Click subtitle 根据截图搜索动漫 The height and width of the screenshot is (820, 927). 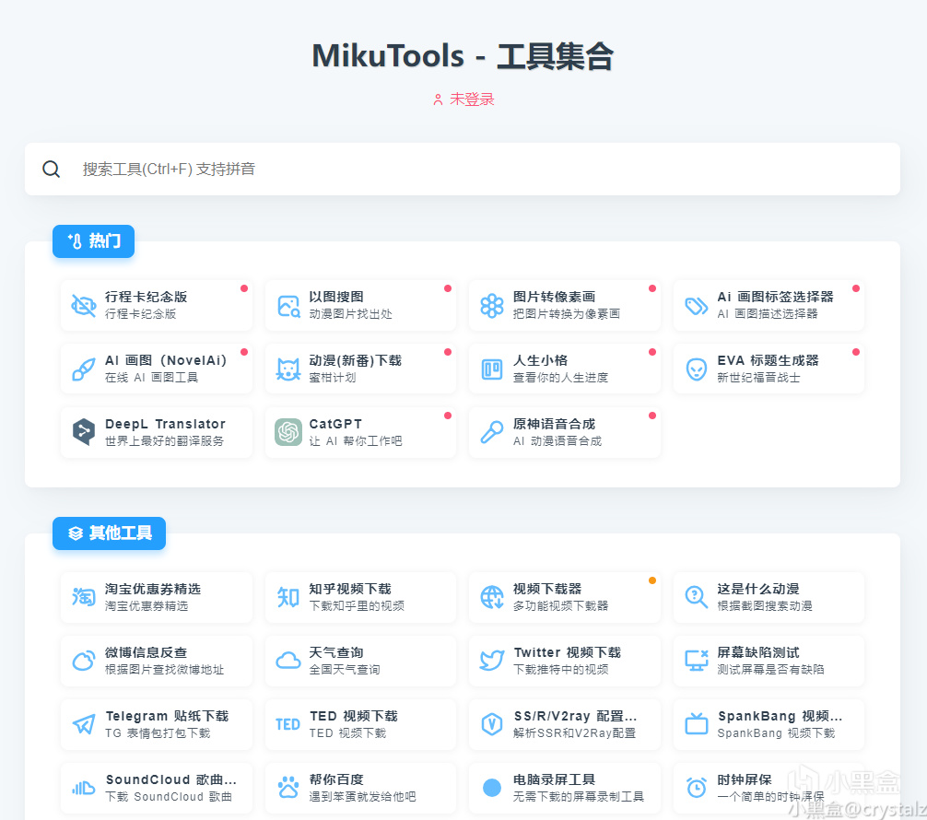coord(765,606)
